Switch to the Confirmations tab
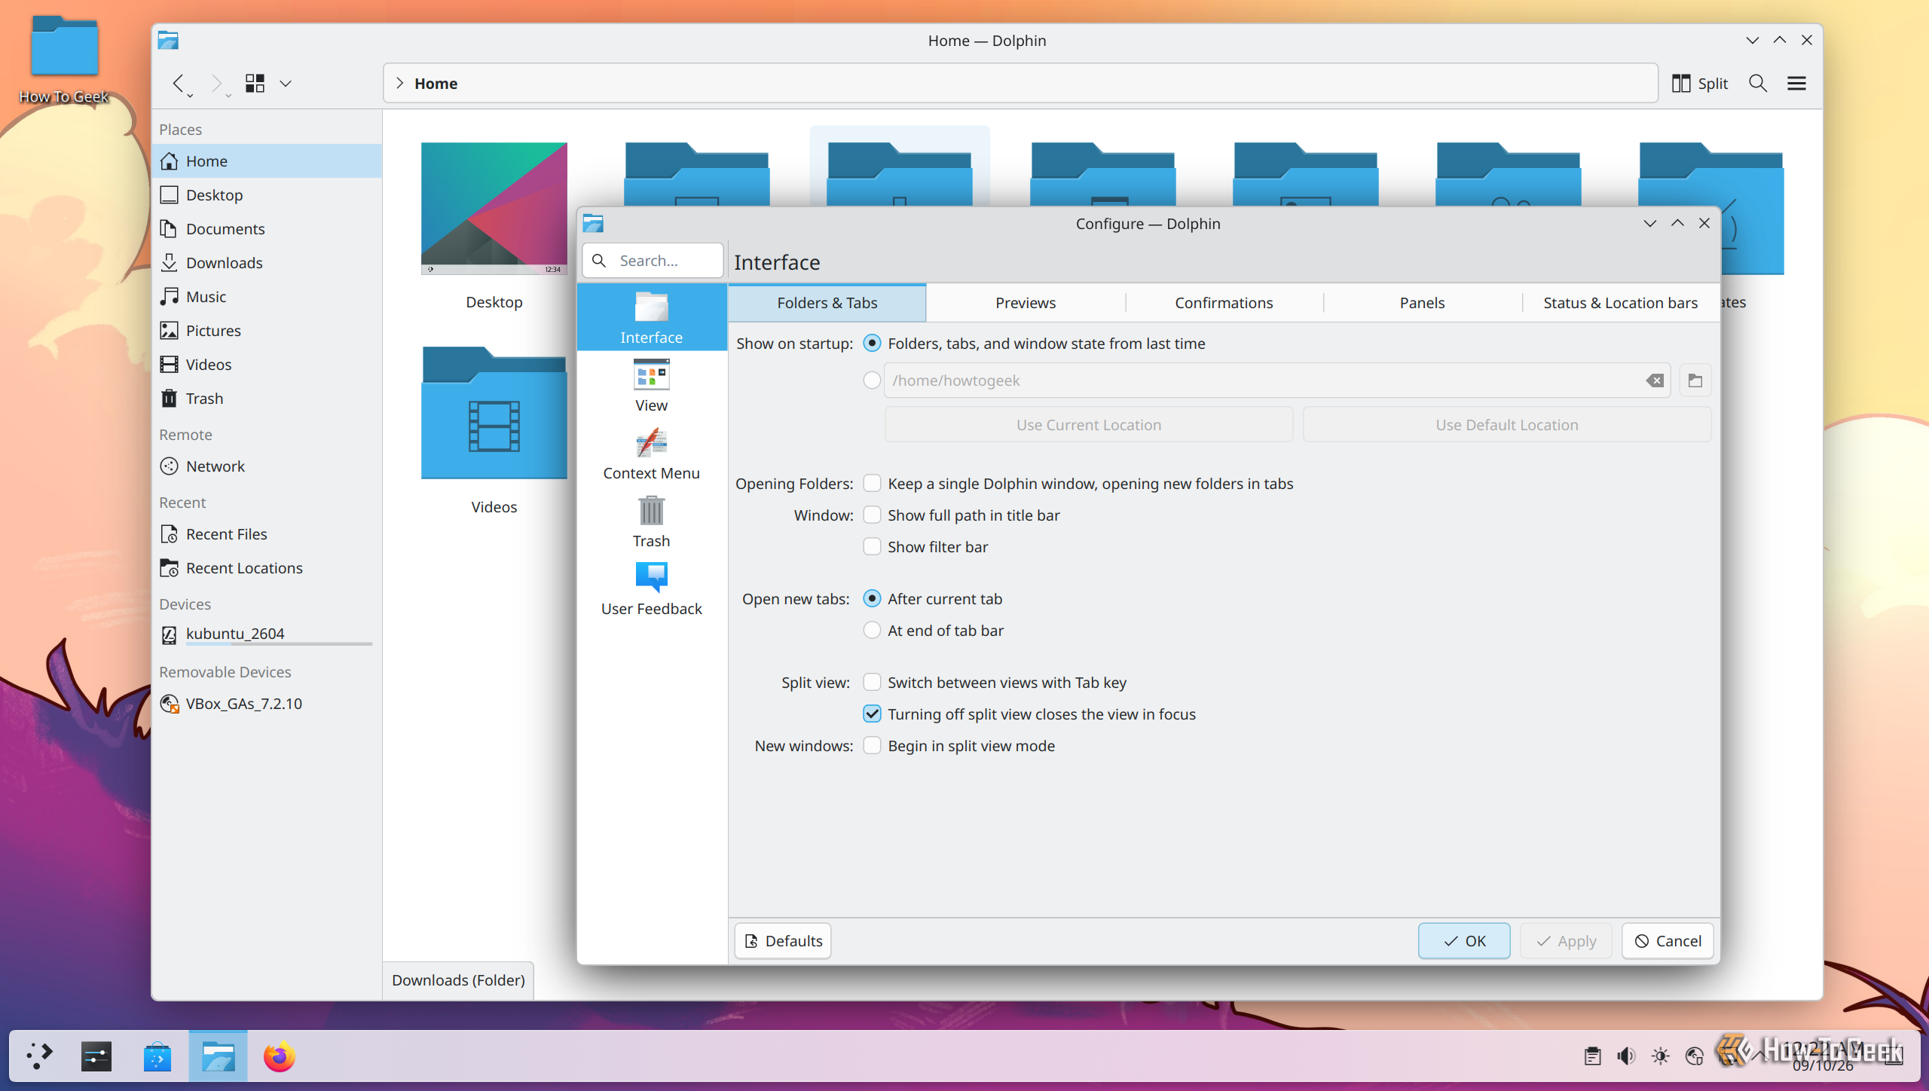The width and height of the screenshot is (1929, 1091). click(x=1224, y=302)
